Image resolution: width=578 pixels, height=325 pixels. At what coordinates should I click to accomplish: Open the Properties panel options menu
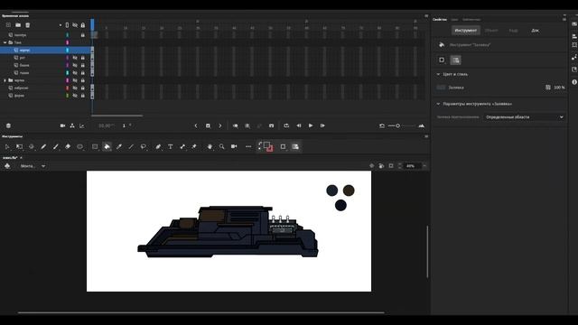pyautogui.click(x=564, y=19)
